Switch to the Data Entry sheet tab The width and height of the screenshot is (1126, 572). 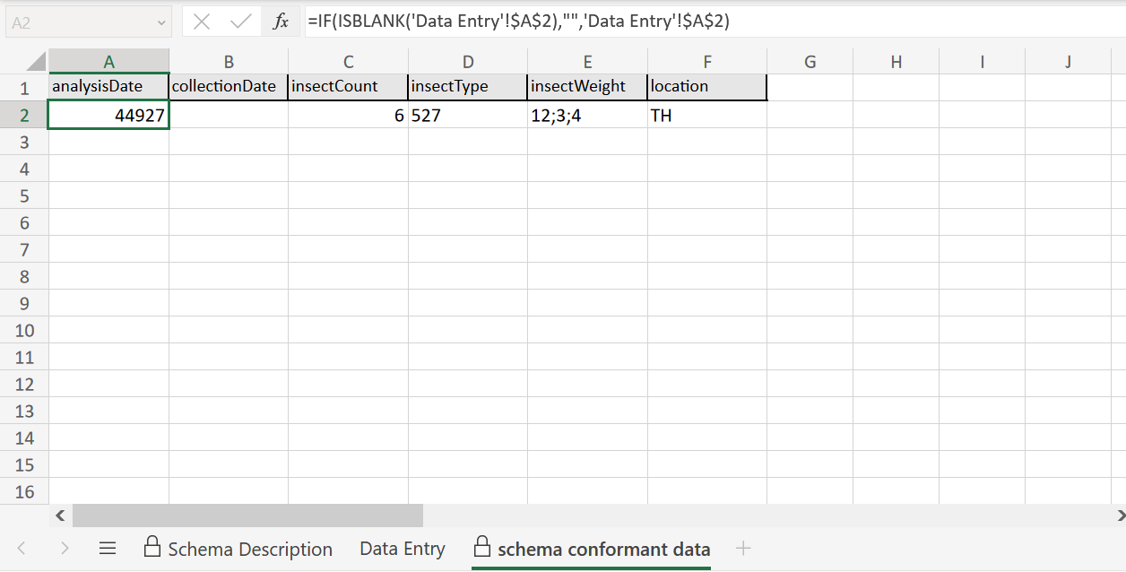(x=402, y=548)
